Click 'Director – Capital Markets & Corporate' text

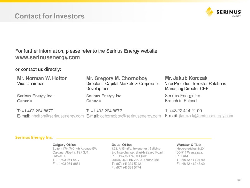pyautogui.click(x=122, y=83)
